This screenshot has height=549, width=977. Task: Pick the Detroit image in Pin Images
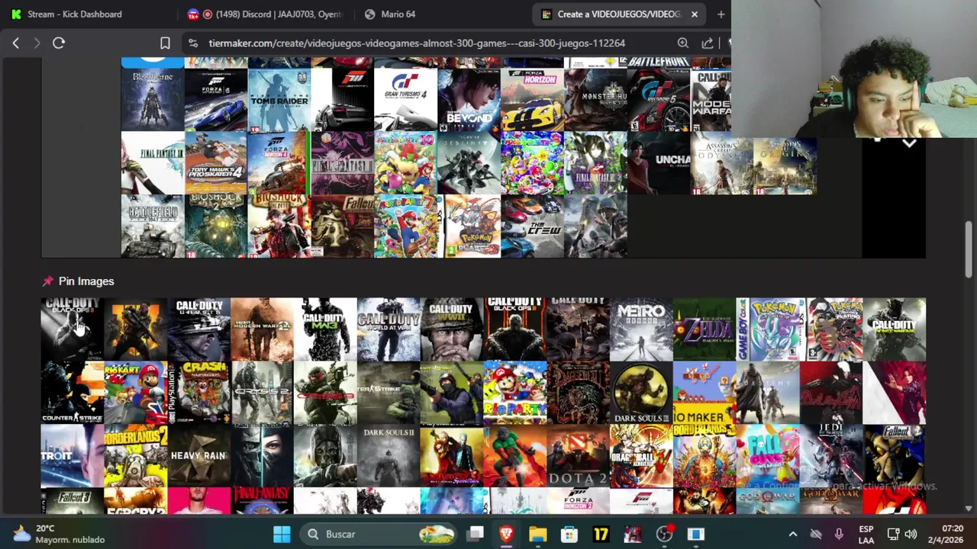[72, 456]
